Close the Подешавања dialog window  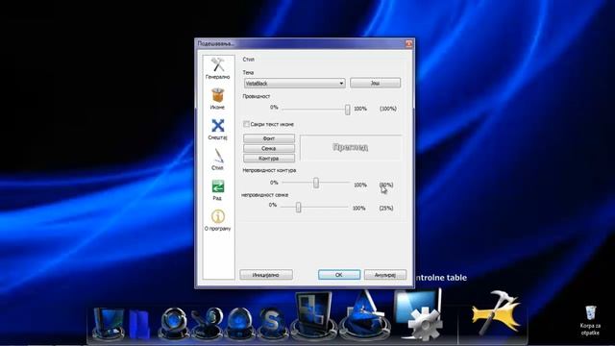pos(408,43)
